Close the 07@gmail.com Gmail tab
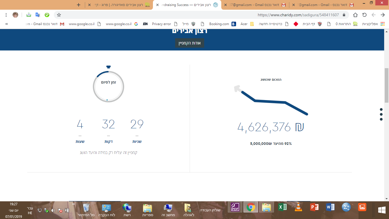Screen dimensions: 389x219 [225, 5]
